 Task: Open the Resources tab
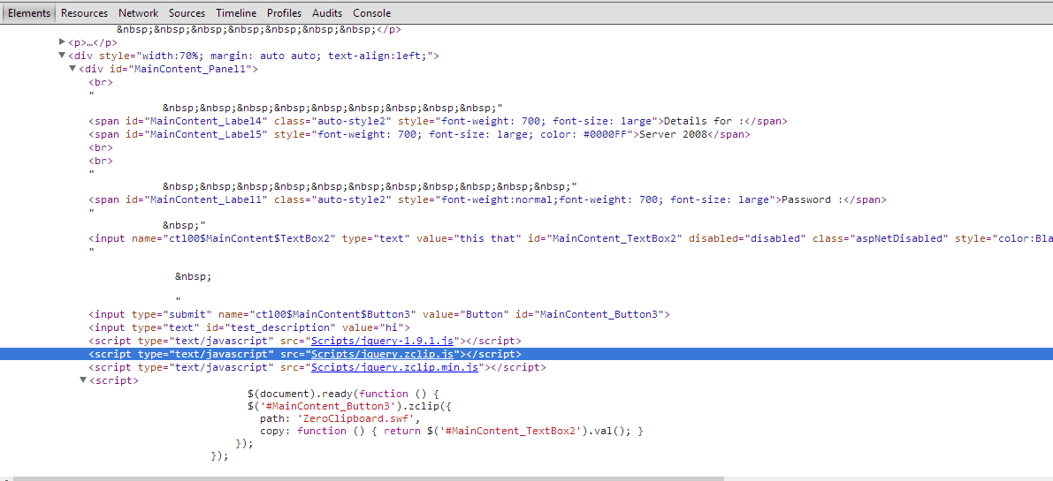pyautogui.click(x=84, y=12)
